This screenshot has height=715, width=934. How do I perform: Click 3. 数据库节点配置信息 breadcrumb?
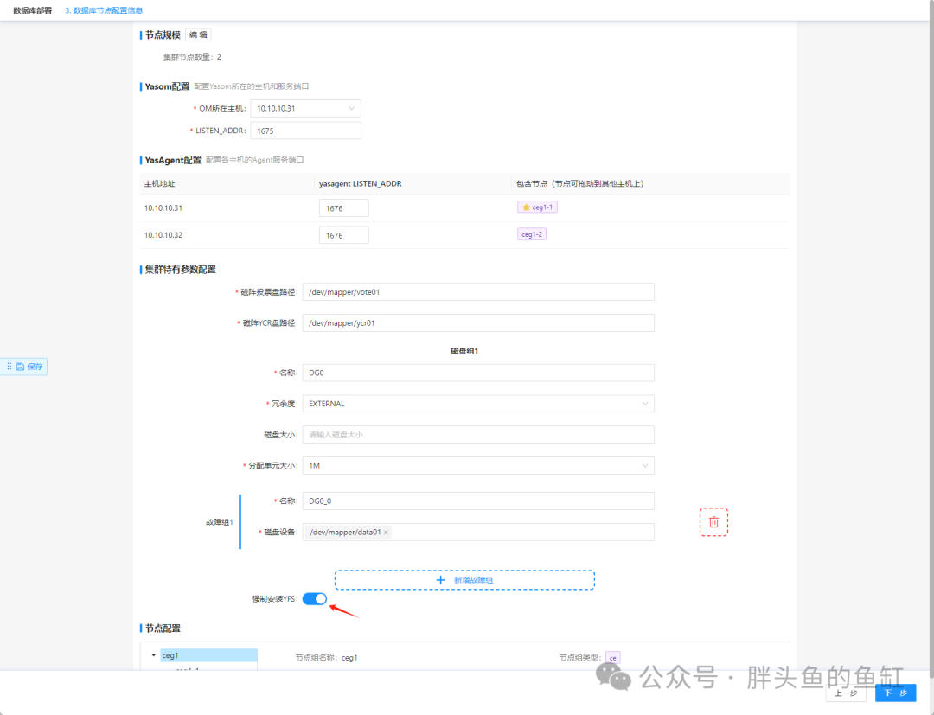coord(104,10)
